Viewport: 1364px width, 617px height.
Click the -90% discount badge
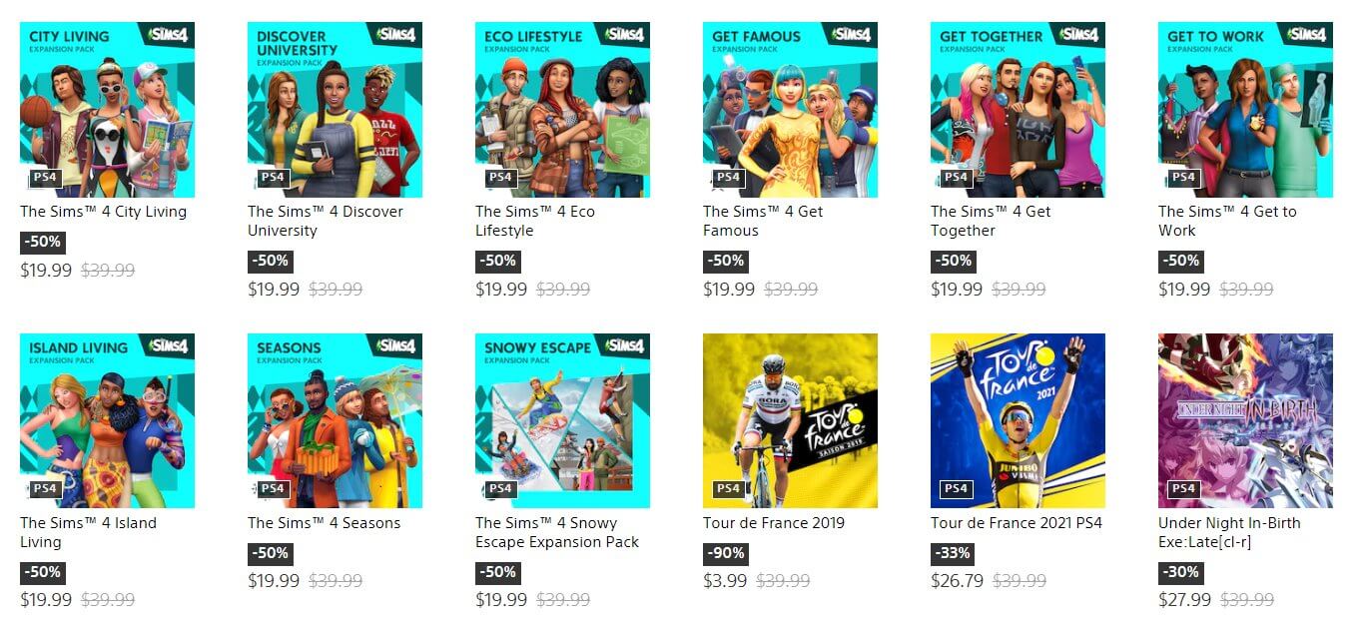pos(725,553)
